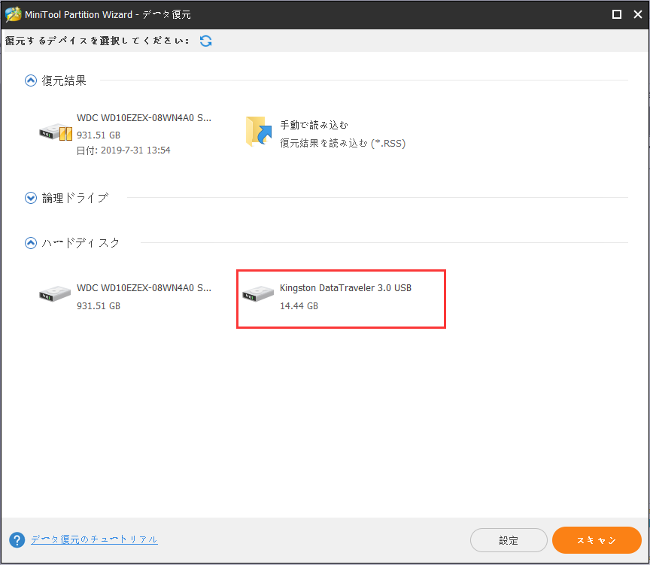This screenshot has height=565, width=650.
Task: Click the Kingston DataTraveler 3.0 USB name
Action: 345,287
